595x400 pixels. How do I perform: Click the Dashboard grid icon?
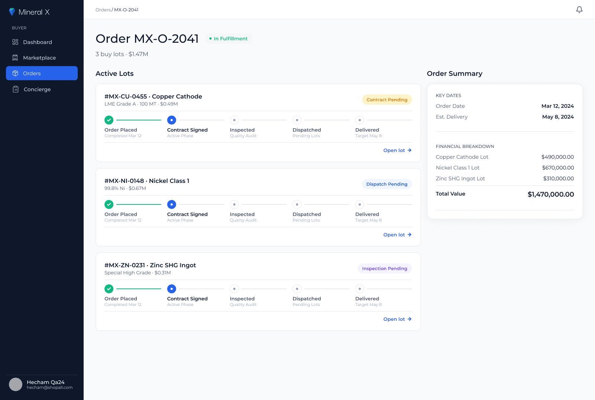click(x=15, y=42)
